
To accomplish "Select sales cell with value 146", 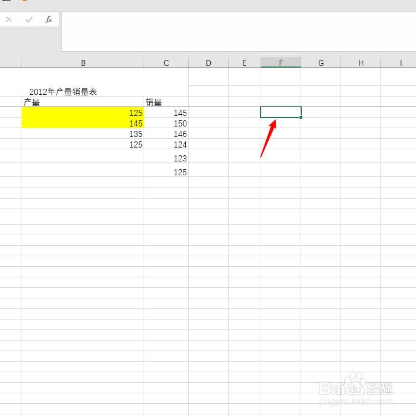I will (x=166, y=134).
